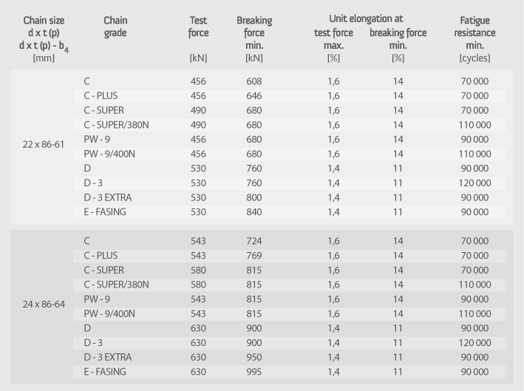Click breaking force value 995
The height and width of the screenshot is (391, 524).
point(254,372)
